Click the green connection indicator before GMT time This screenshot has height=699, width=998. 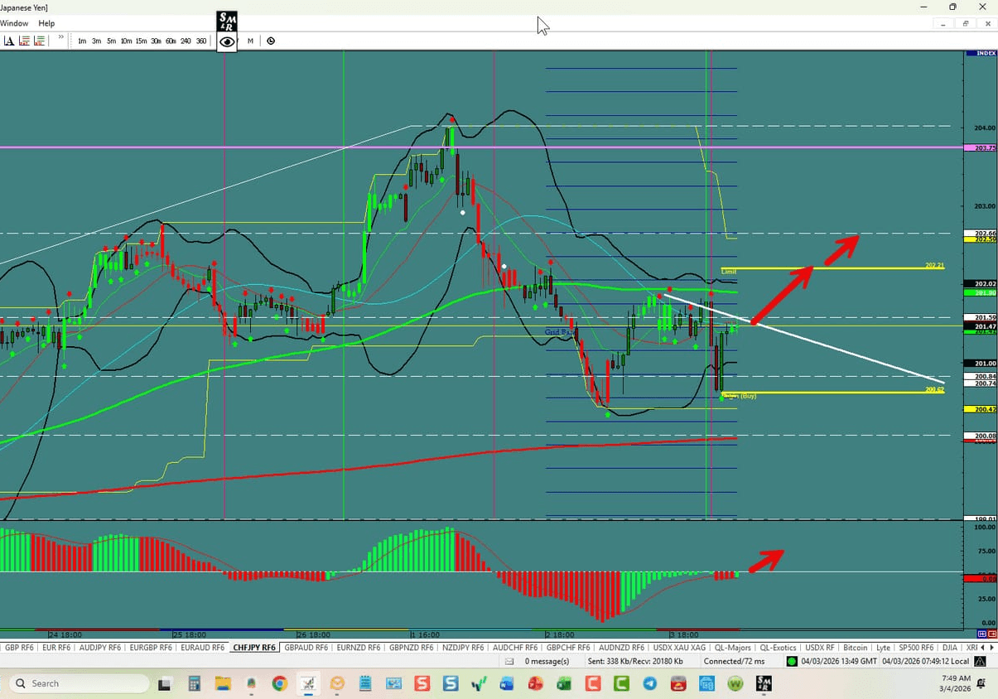tap(791, 661)
